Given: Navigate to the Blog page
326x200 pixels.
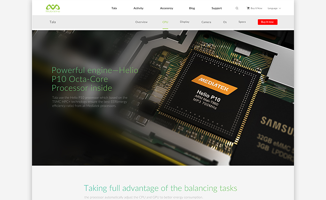Looking at the screenshot, I should point(192,8).
